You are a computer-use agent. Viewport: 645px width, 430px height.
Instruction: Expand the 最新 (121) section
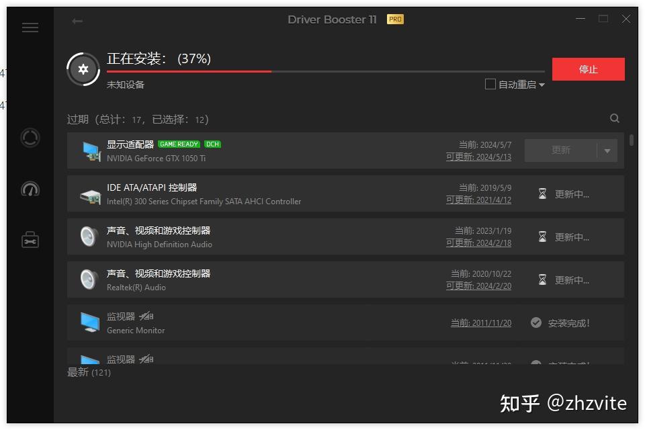click(89, 372)
